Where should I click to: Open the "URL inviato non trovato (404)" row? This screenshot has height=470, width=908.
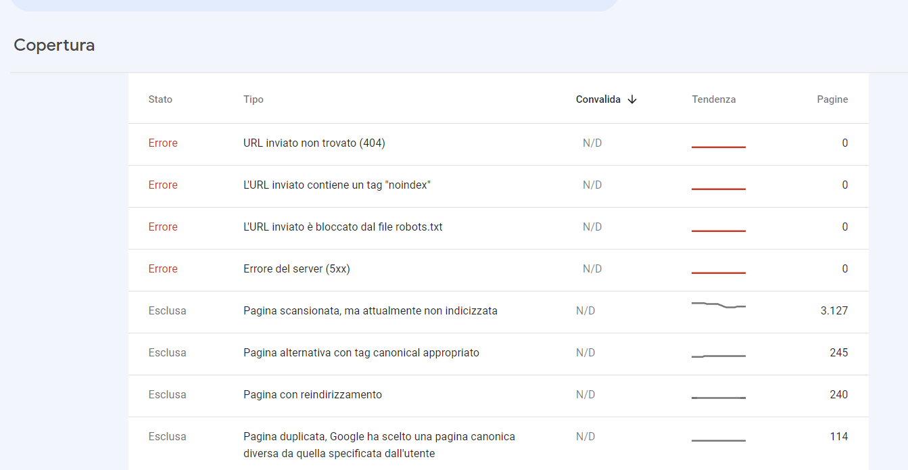[x=314, y=143]
